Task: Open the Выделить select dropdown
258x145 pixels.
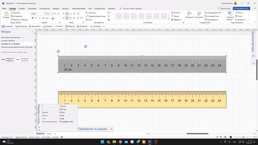Action: (241, 20)
